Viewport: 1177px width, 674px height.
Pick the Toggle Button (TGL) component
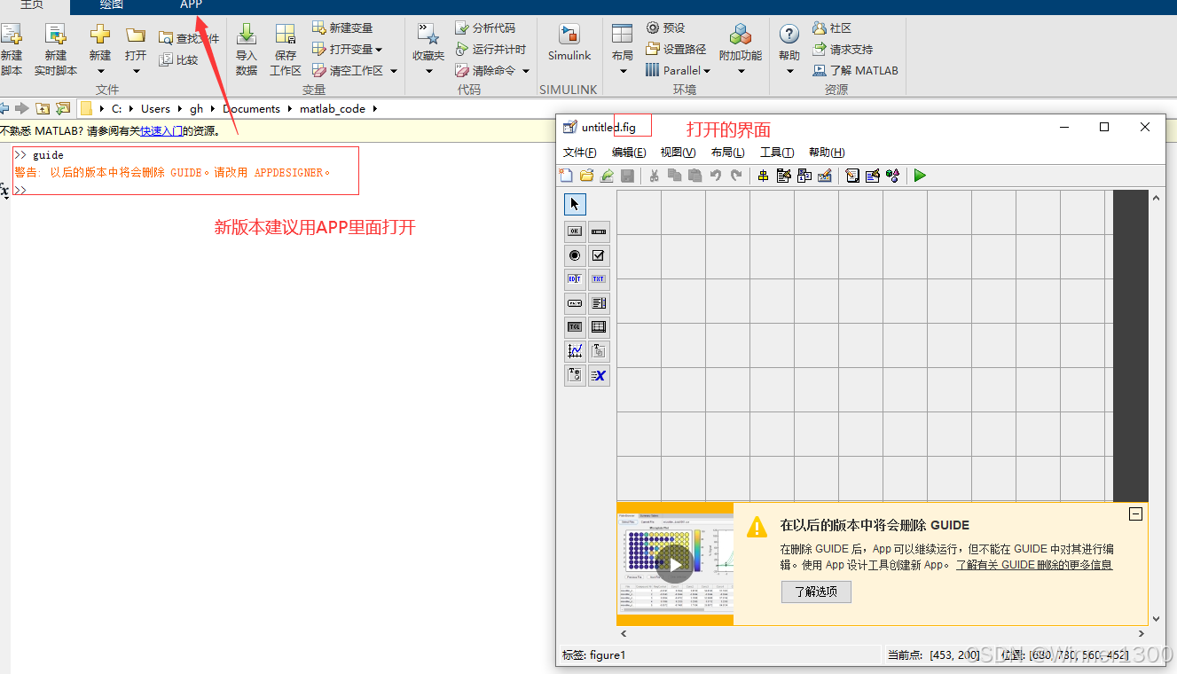click(x=575, y=327)
